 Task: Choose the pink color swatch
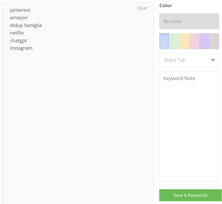pos(194,41)
